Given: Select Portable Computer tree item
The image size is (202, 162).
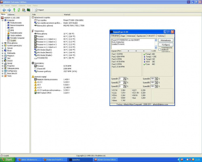Looking at the screenshot, I should [x=17, y=38].
